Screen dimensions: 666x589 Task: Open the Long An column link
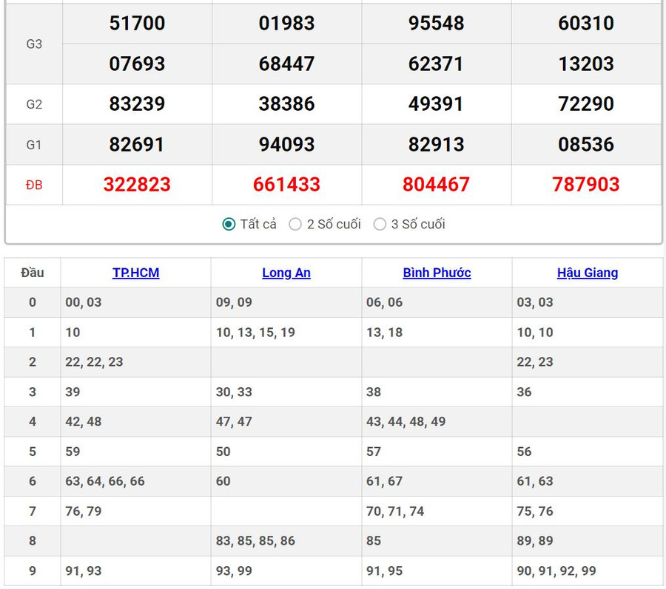click(x=286, y=273)
